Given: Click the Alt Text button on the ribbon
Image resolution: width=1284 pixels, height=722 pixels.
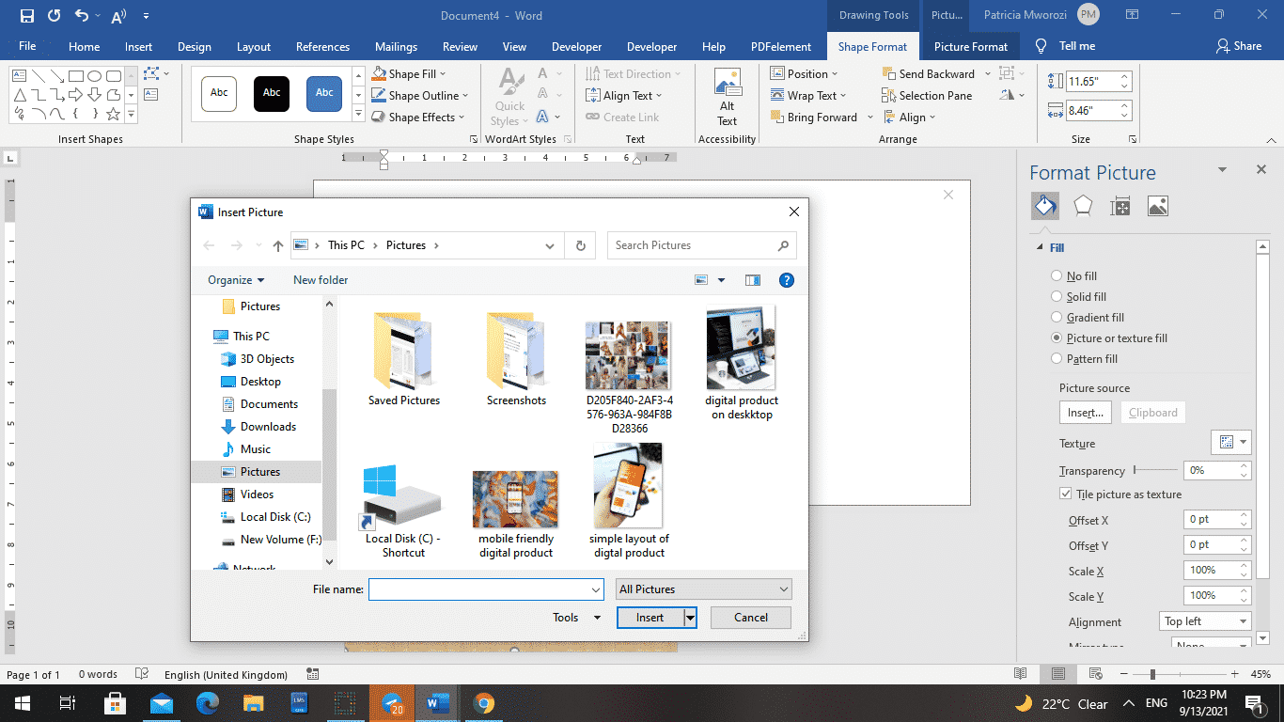Looking at the screenshot, I should coord(727,94).
